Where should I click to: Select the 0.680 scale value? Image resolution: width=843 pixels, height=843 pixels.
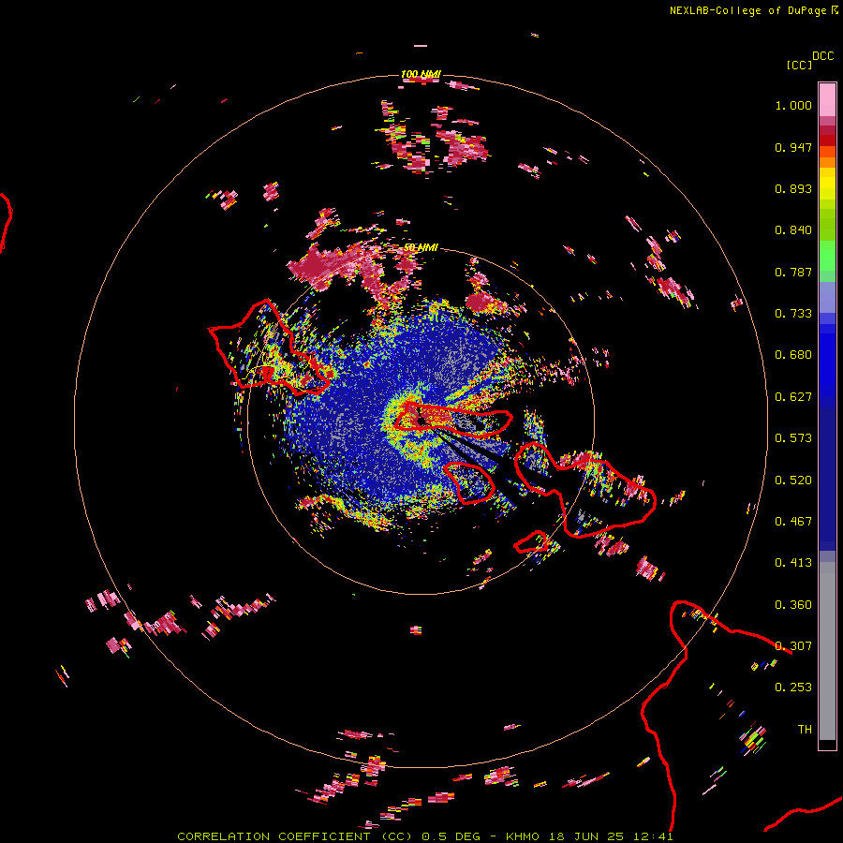pyautogui.click(x=793, y=355)
